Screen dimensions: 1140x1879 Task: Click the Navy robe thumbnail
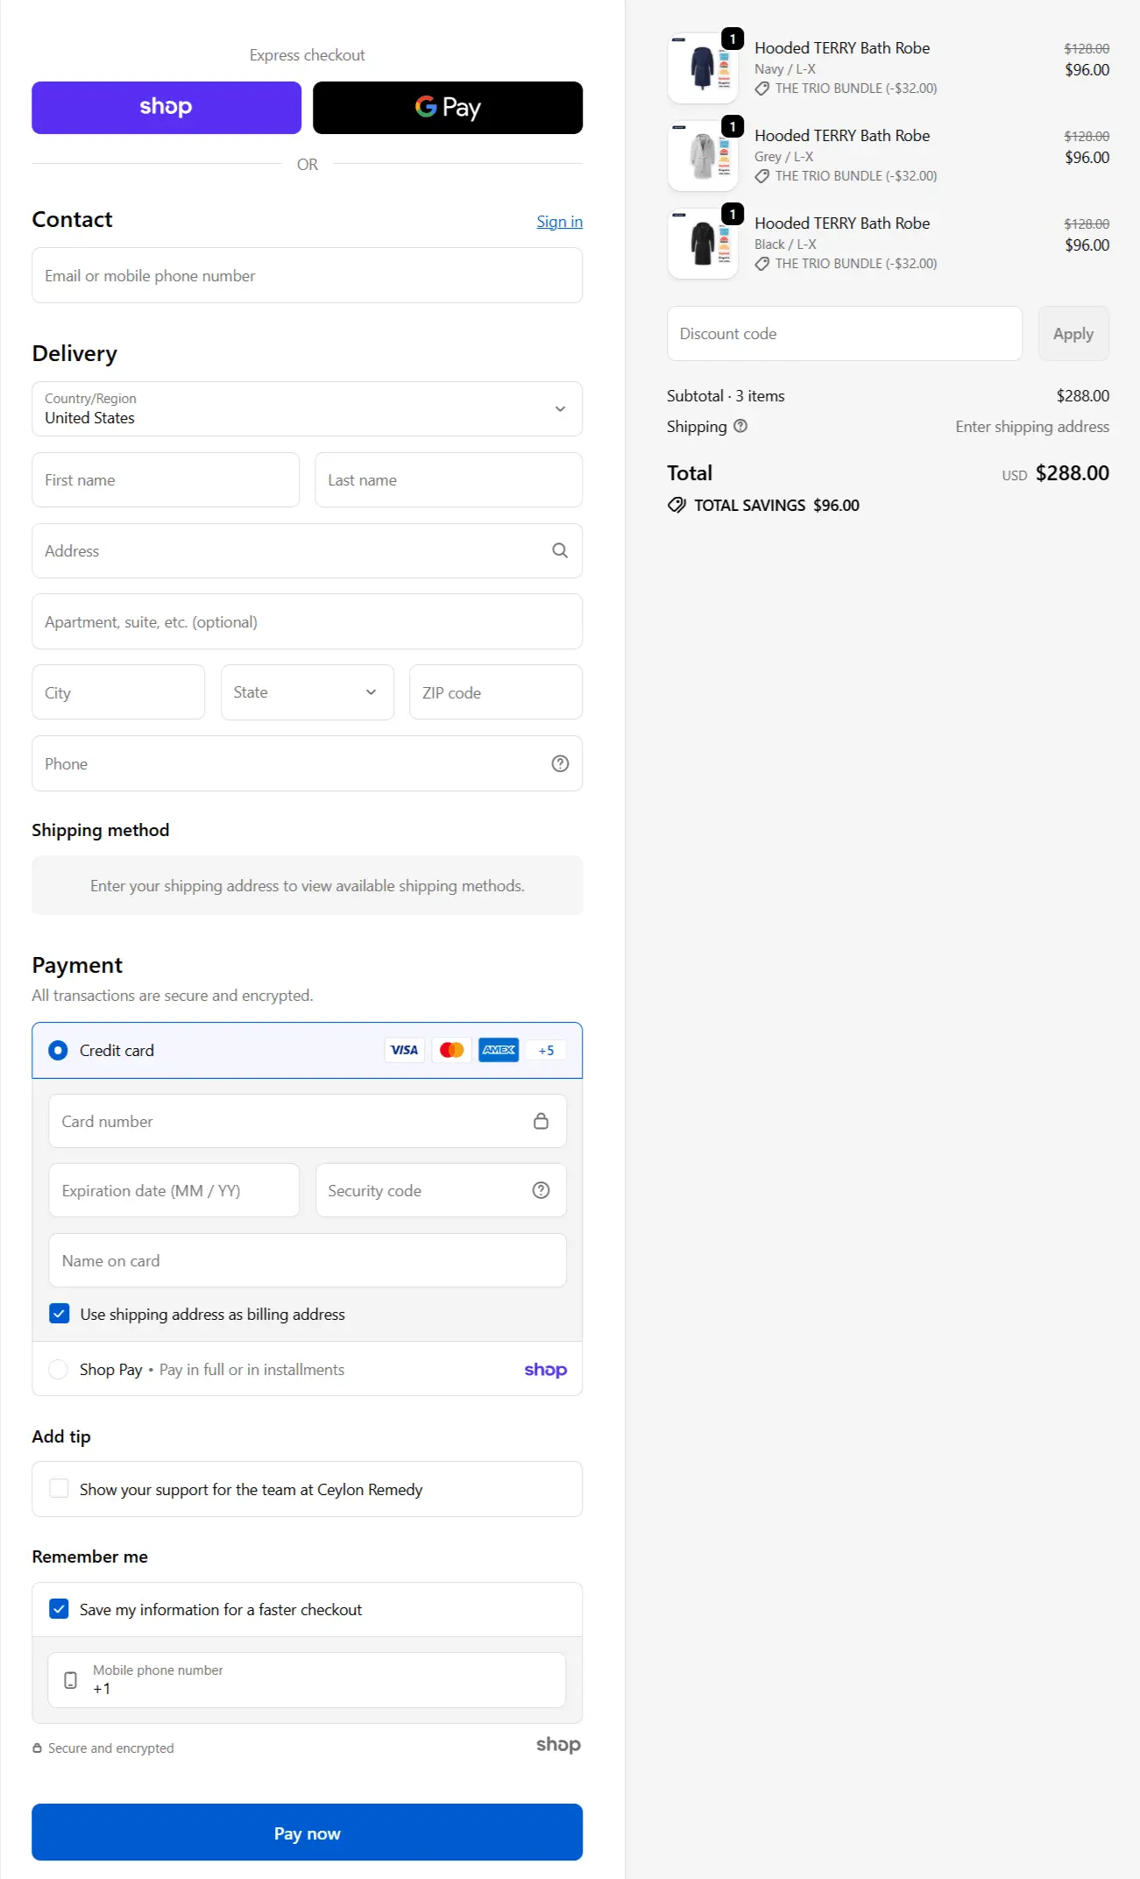(703, 68)
